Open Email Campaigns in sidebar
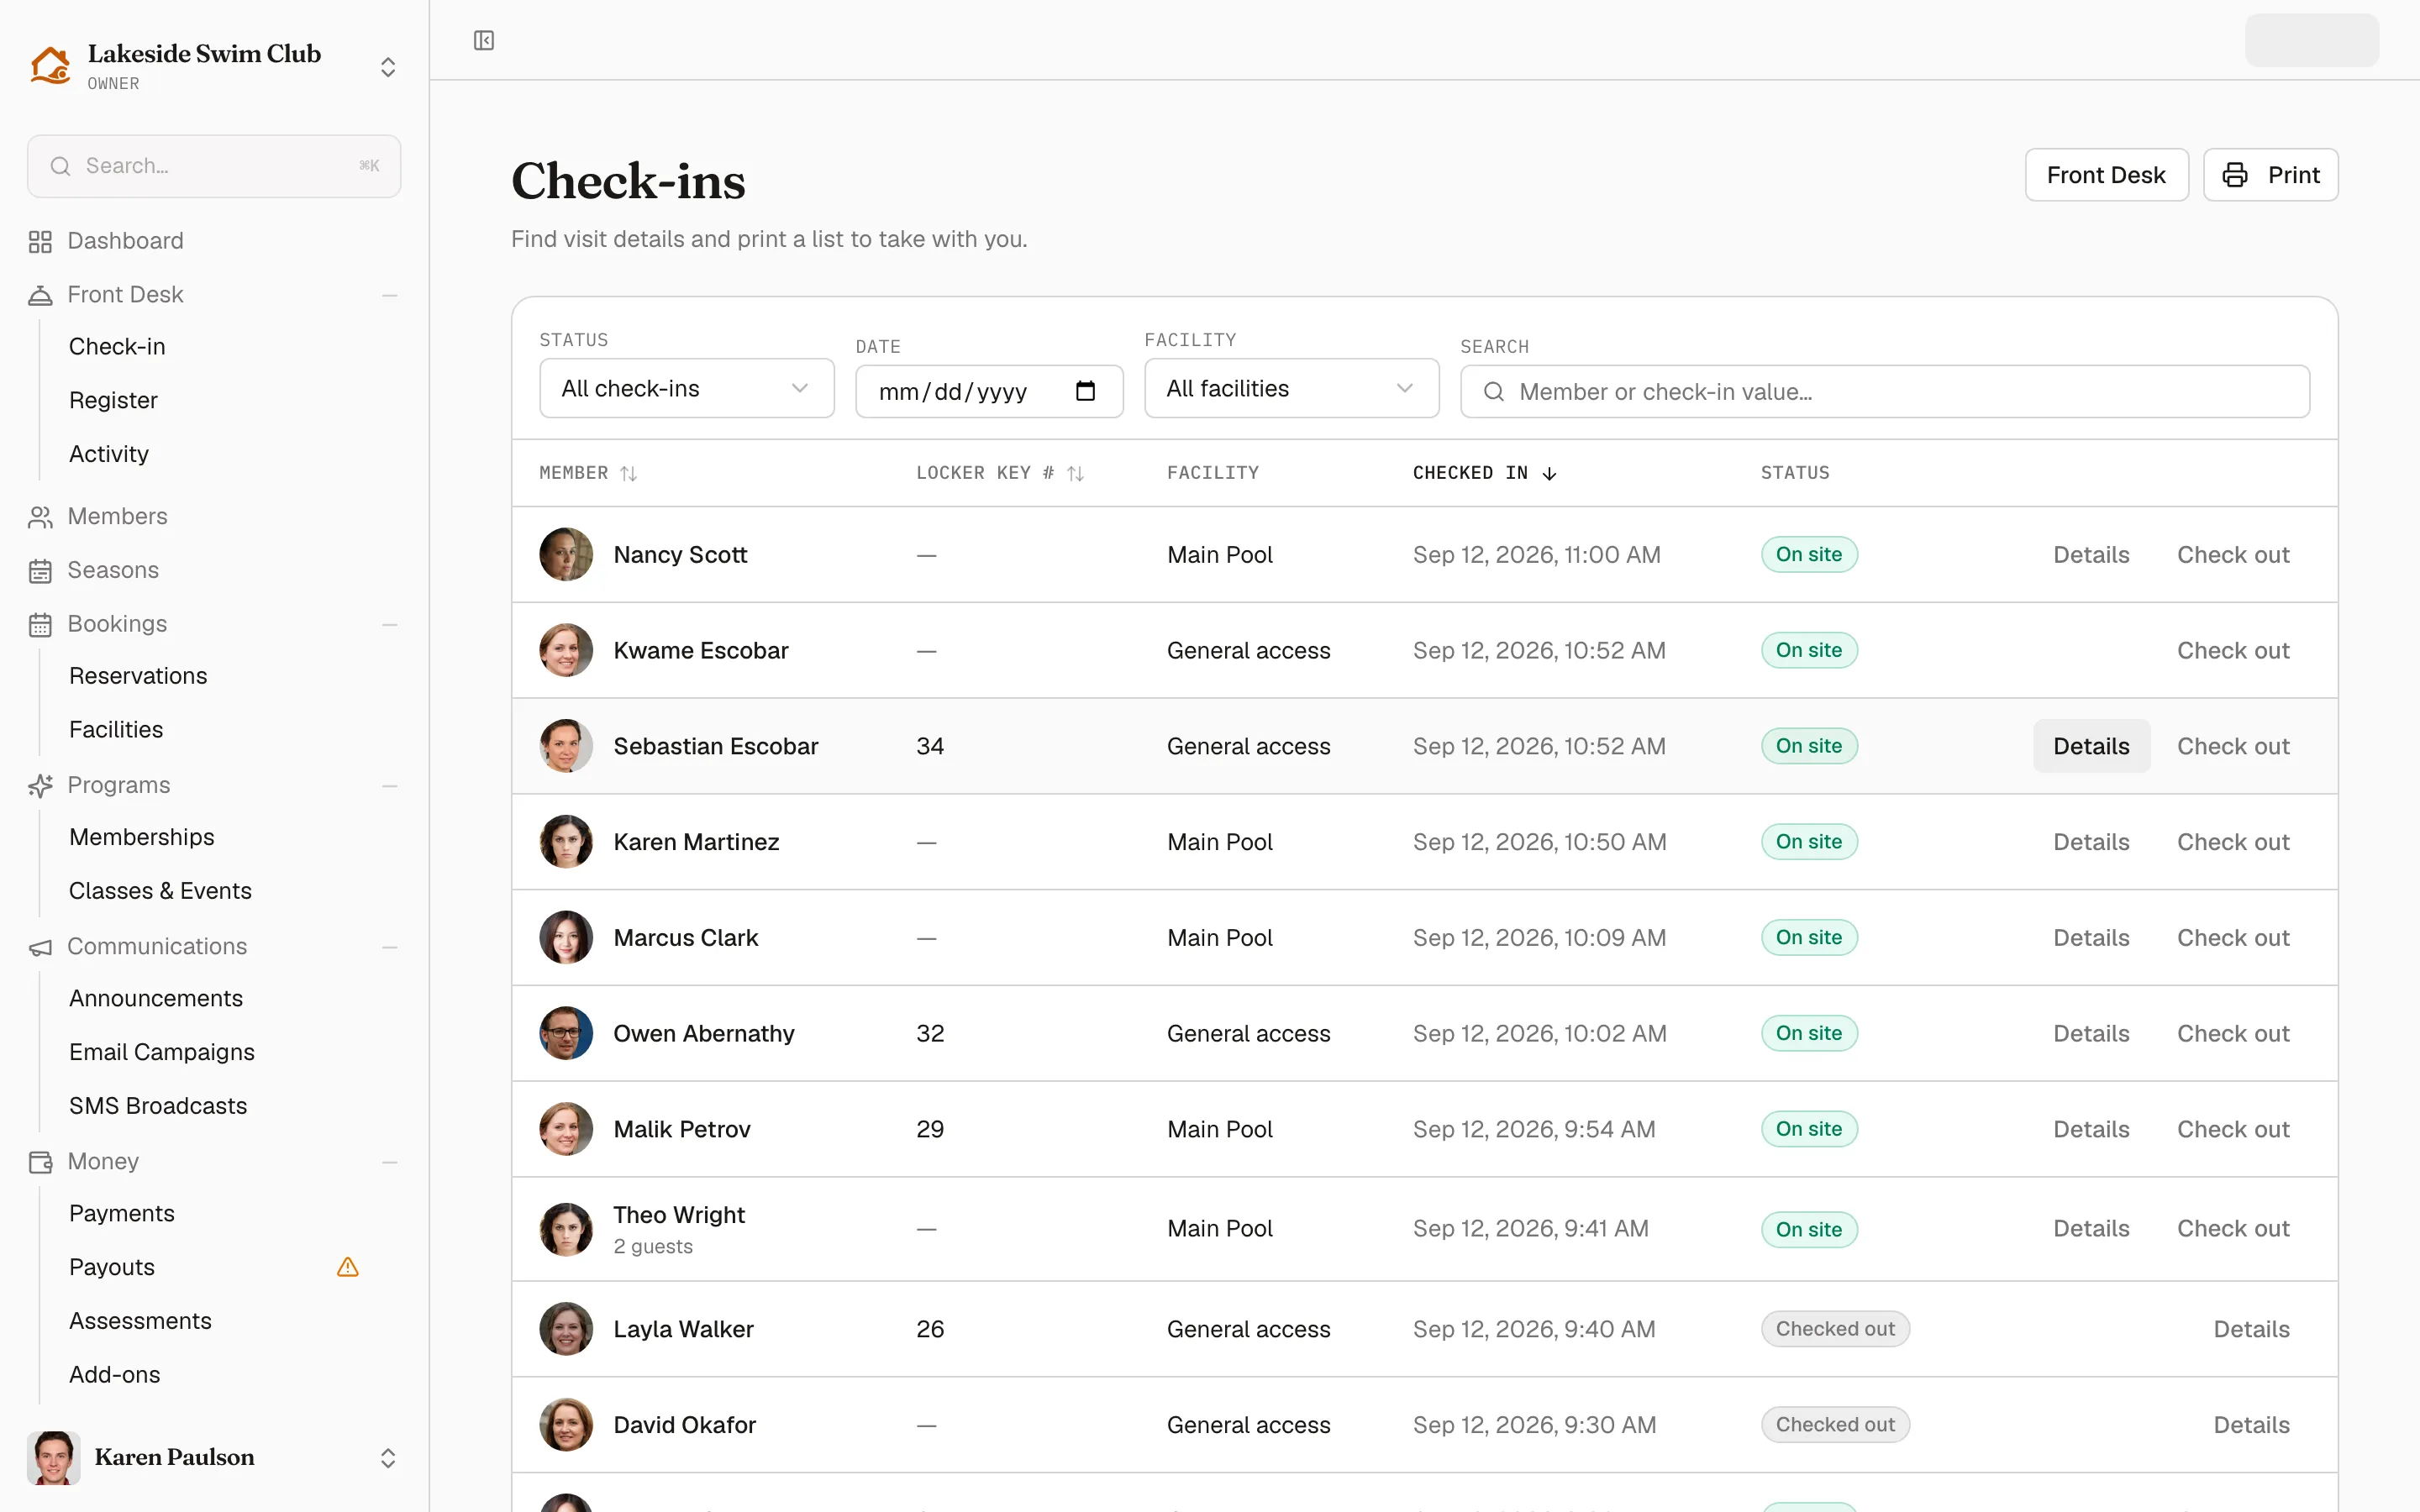Image resolution: width=2420 pixels, height=1512 pixels. [x=162, y=1052]
